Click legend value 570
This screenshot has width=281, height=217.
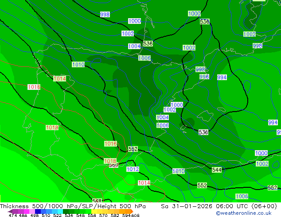click(103, 215)
